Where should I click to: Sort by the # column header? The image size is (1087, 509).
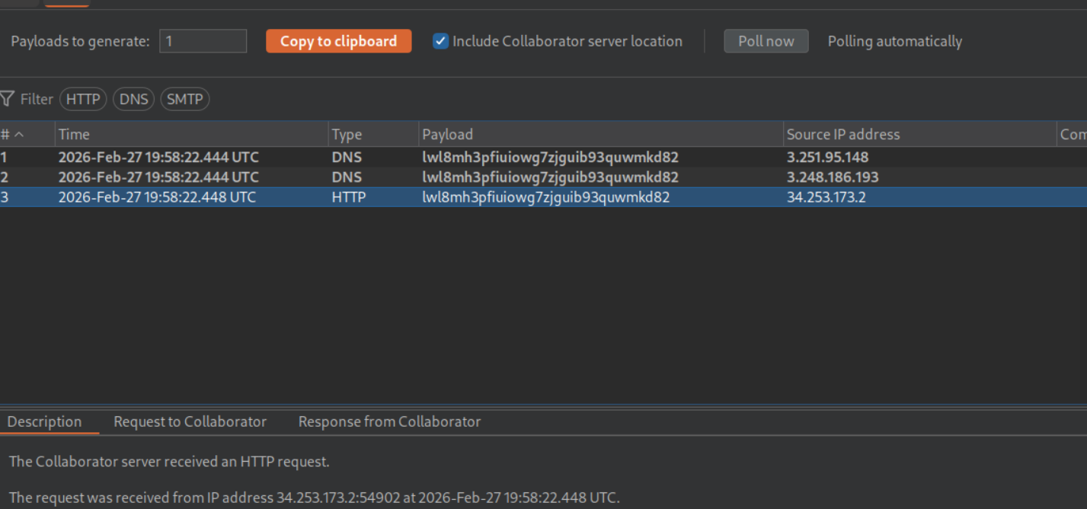pos(5,135)
